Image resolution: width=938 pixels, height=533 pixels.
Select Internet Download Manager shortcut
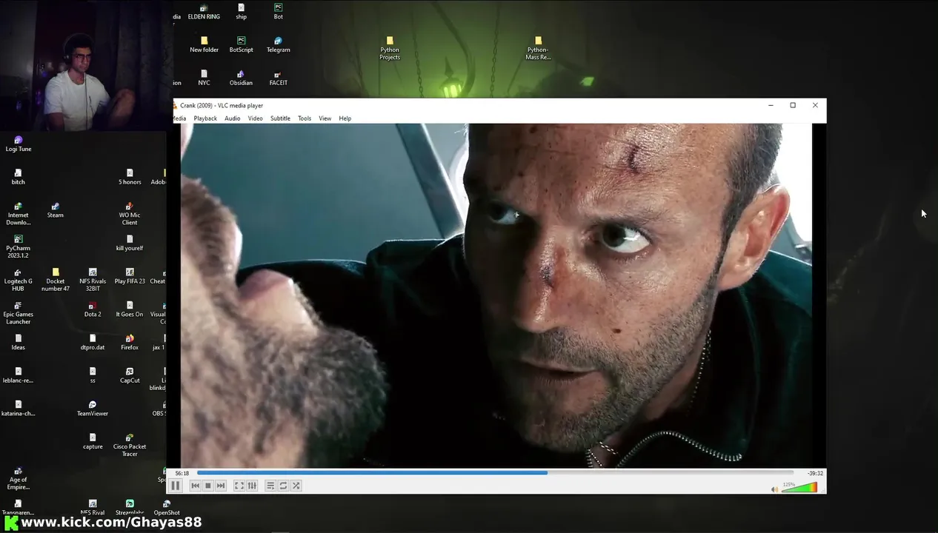[19, 214]
